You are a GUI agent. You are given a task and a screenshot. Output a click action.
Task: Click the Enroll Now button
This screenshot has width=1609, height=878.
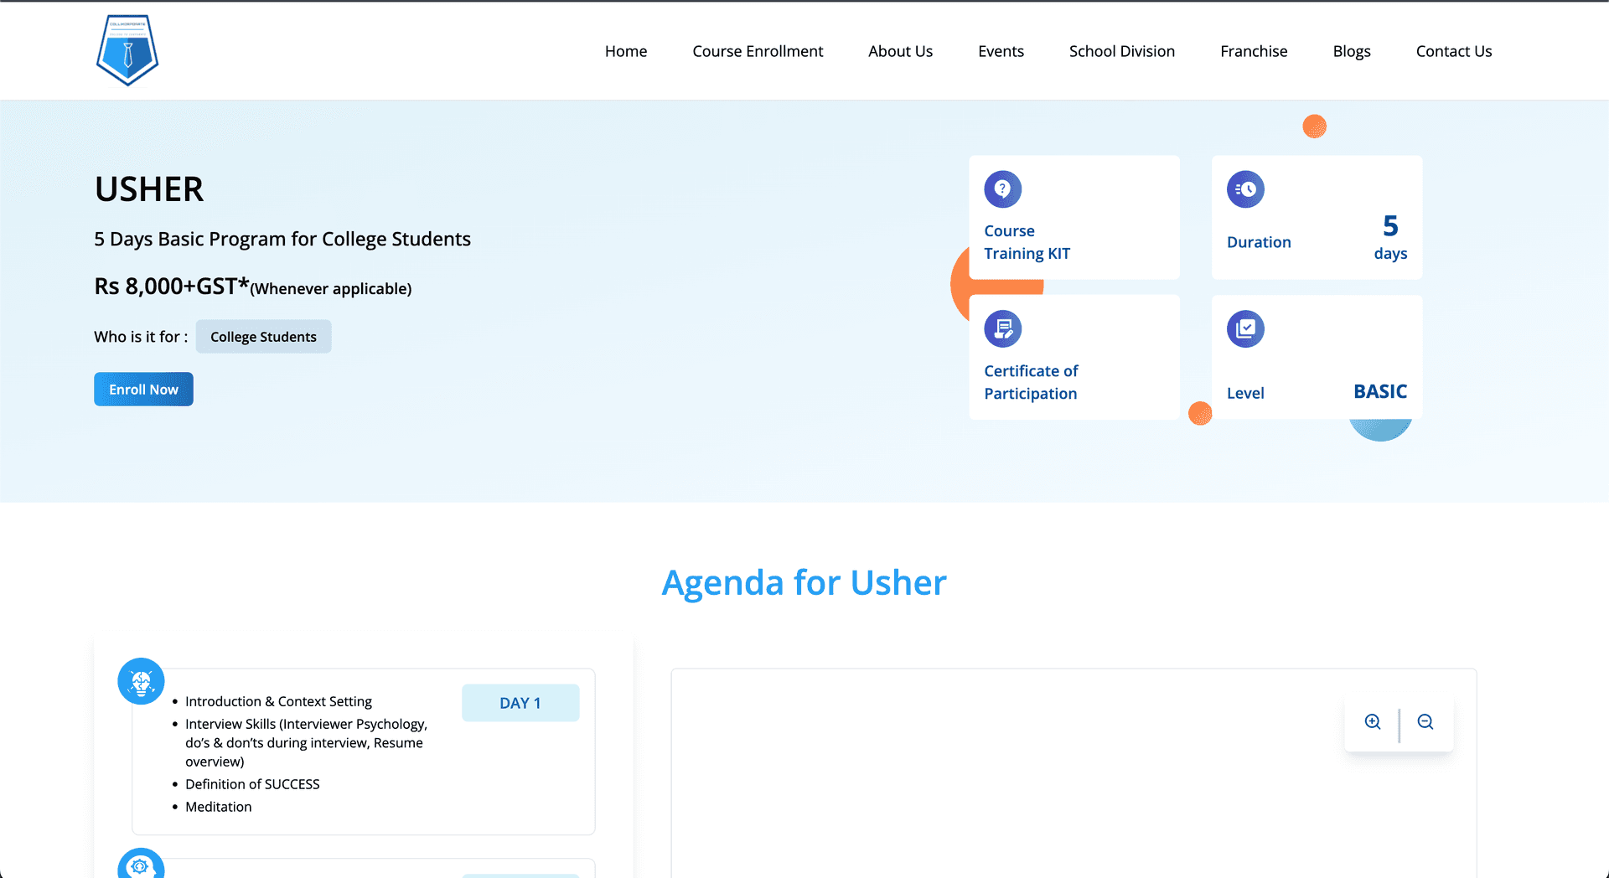(143, 390)
